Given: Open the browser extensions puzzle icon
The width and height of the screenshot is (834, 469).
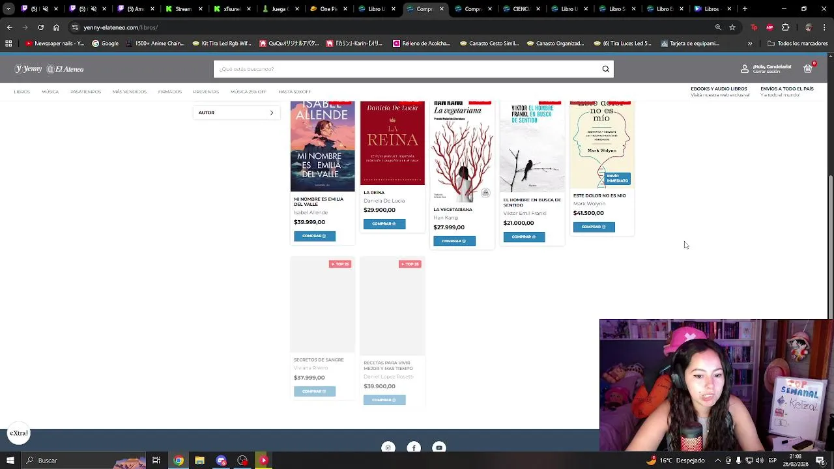Looking at the screenshot, I should point(785,27).
